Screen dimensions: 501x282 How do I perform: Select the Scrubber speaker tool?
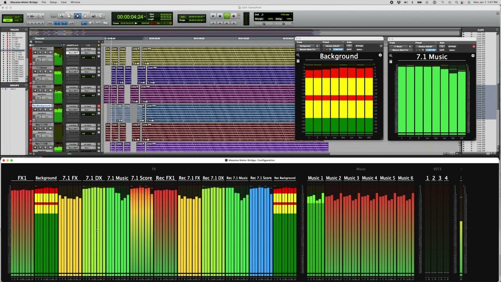[x=94, y=16]
